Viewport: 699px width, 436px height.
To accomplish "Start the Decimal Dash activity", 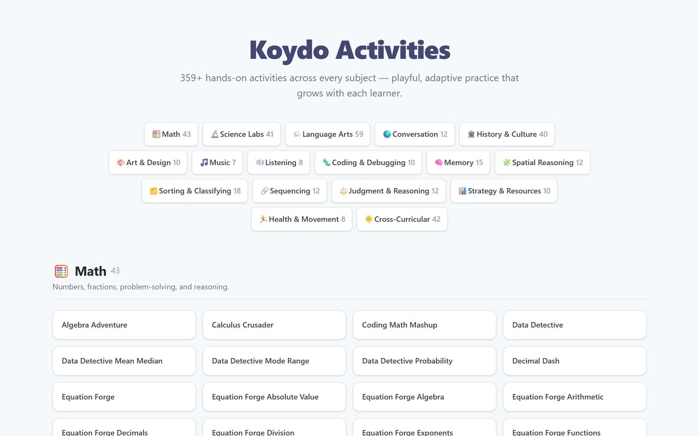I will [x=574, y=361].
